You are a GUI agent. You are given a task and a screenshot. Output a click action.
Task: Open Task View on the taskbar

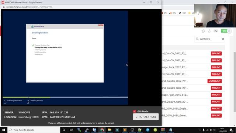[71, 130]
